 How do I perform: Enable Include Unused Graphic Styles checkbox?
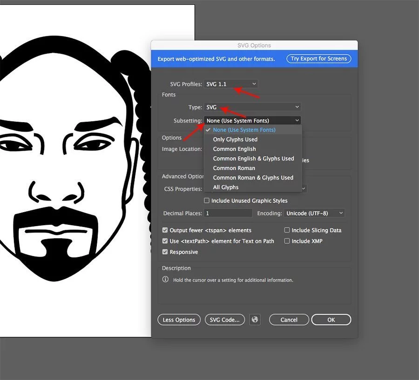tap(207, 200)
